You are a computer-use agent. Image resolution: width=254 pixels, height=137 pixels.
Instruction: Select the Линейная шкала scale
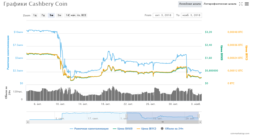(190, 4)
